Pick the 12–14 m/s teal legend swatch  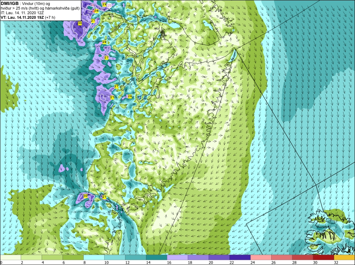pyautogui.click(x=136, y=258)
